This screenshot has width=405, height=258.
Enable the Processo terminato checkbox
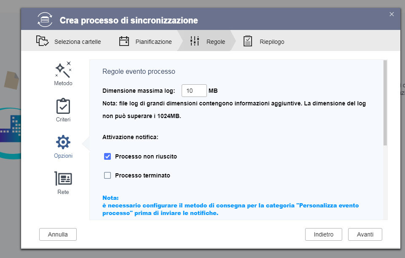click(x=107, y=175)
